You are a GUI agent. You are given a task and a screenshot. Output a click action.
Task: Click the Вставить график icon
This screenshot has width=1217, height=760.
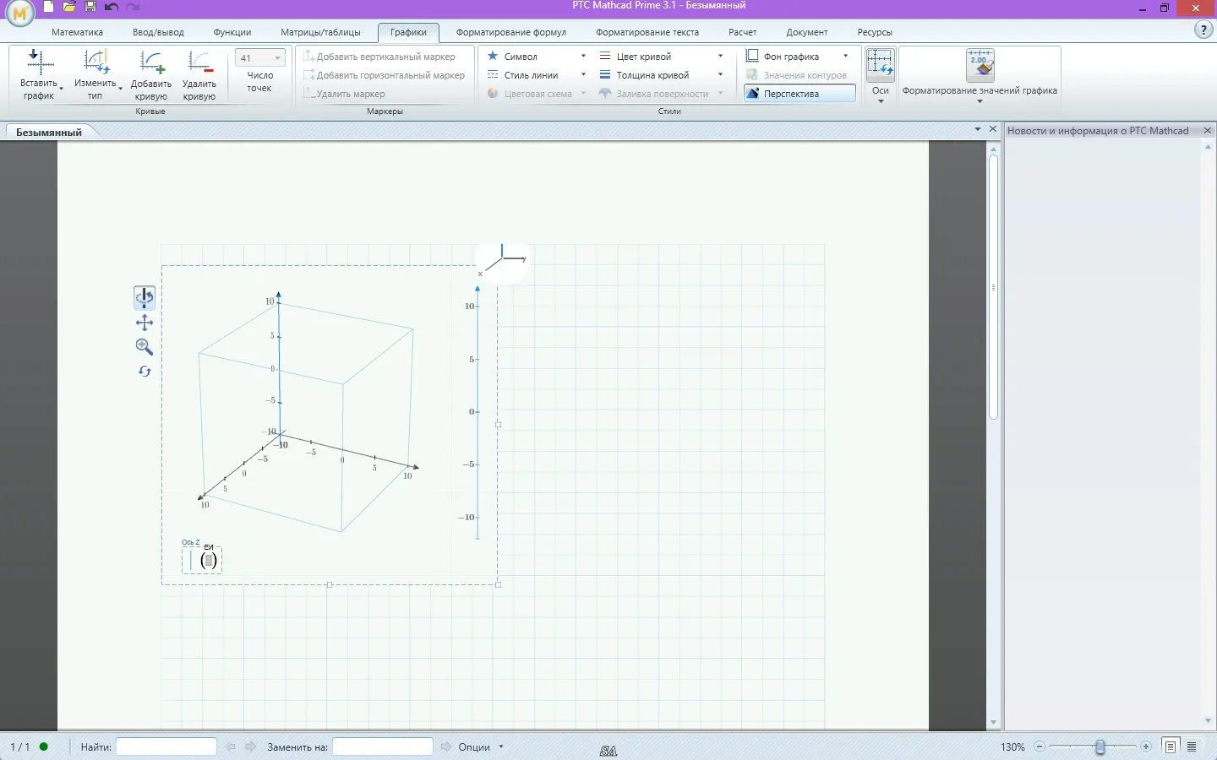tap(39, 62)
